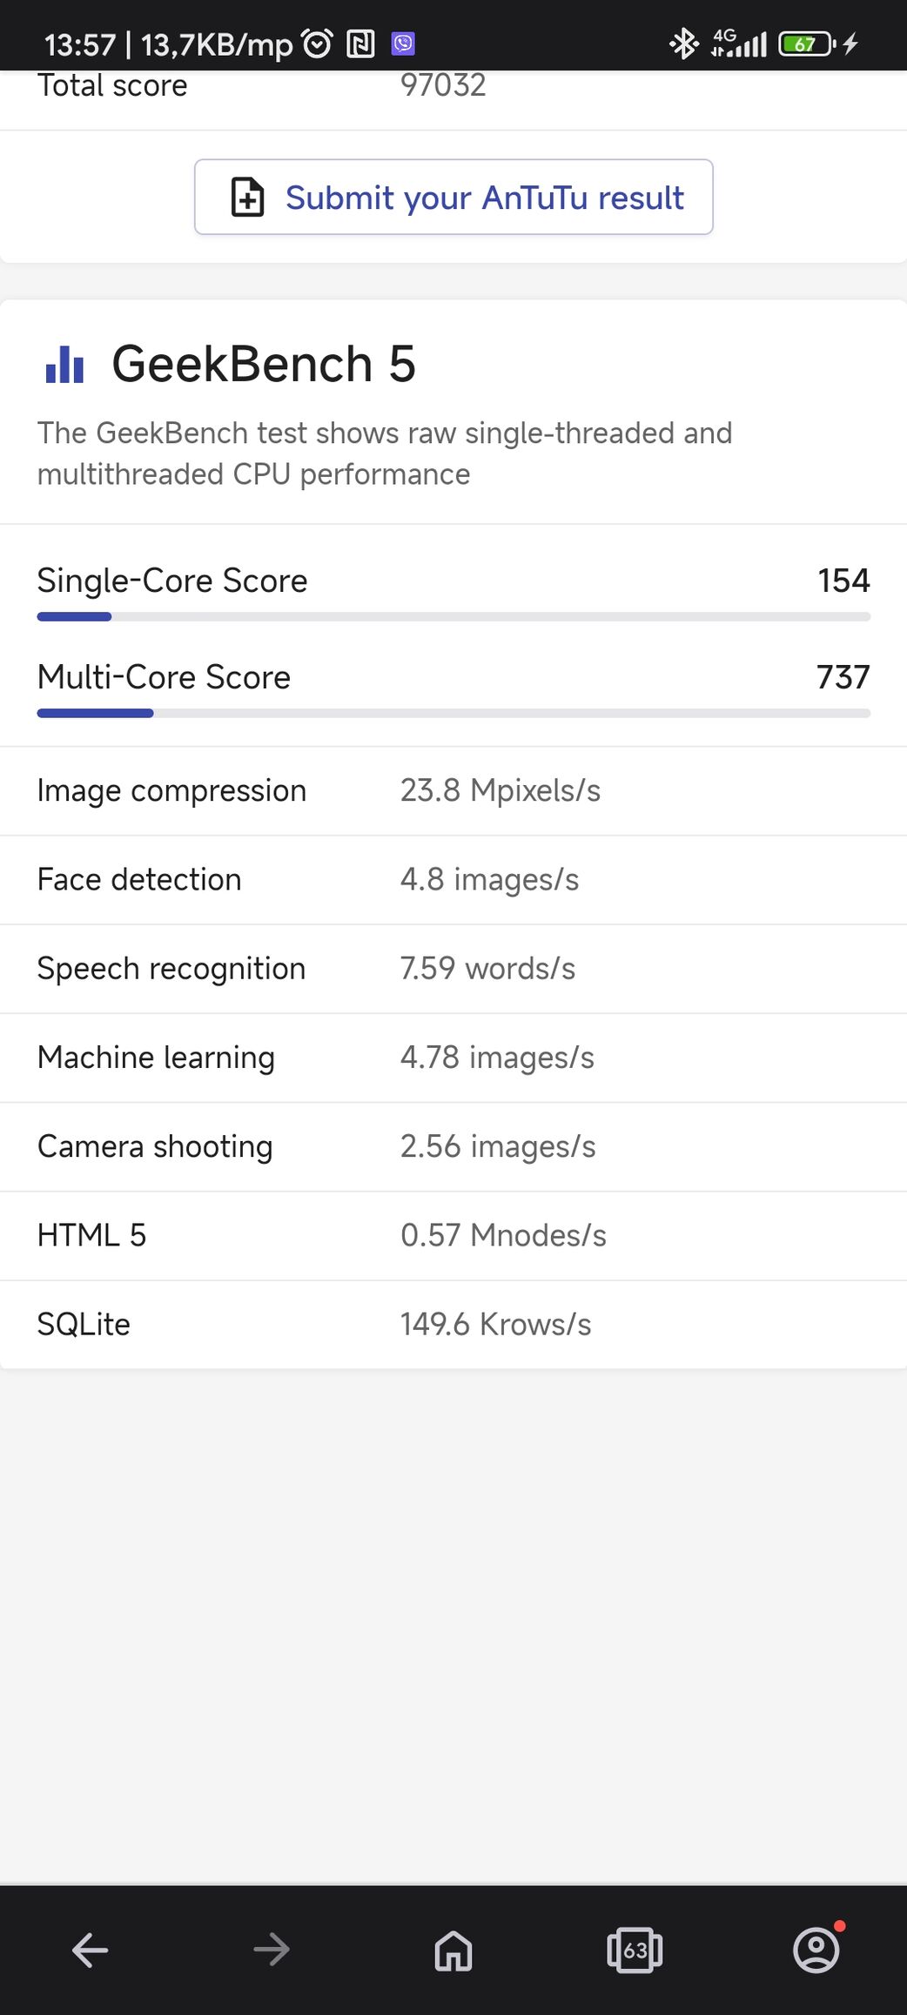Viewport: 907px width, 2015px height.
Task: Tap the Total score value 97032
Action: coord(443,85)
